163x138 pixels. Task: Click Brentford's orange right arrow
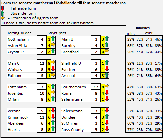(x=107, y=51)
